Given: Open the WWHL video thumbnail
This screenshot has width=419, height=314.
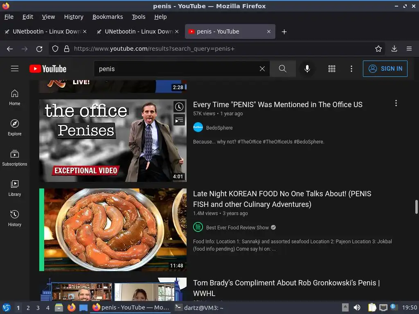Looking at the screenshot, I should [113, 289].
